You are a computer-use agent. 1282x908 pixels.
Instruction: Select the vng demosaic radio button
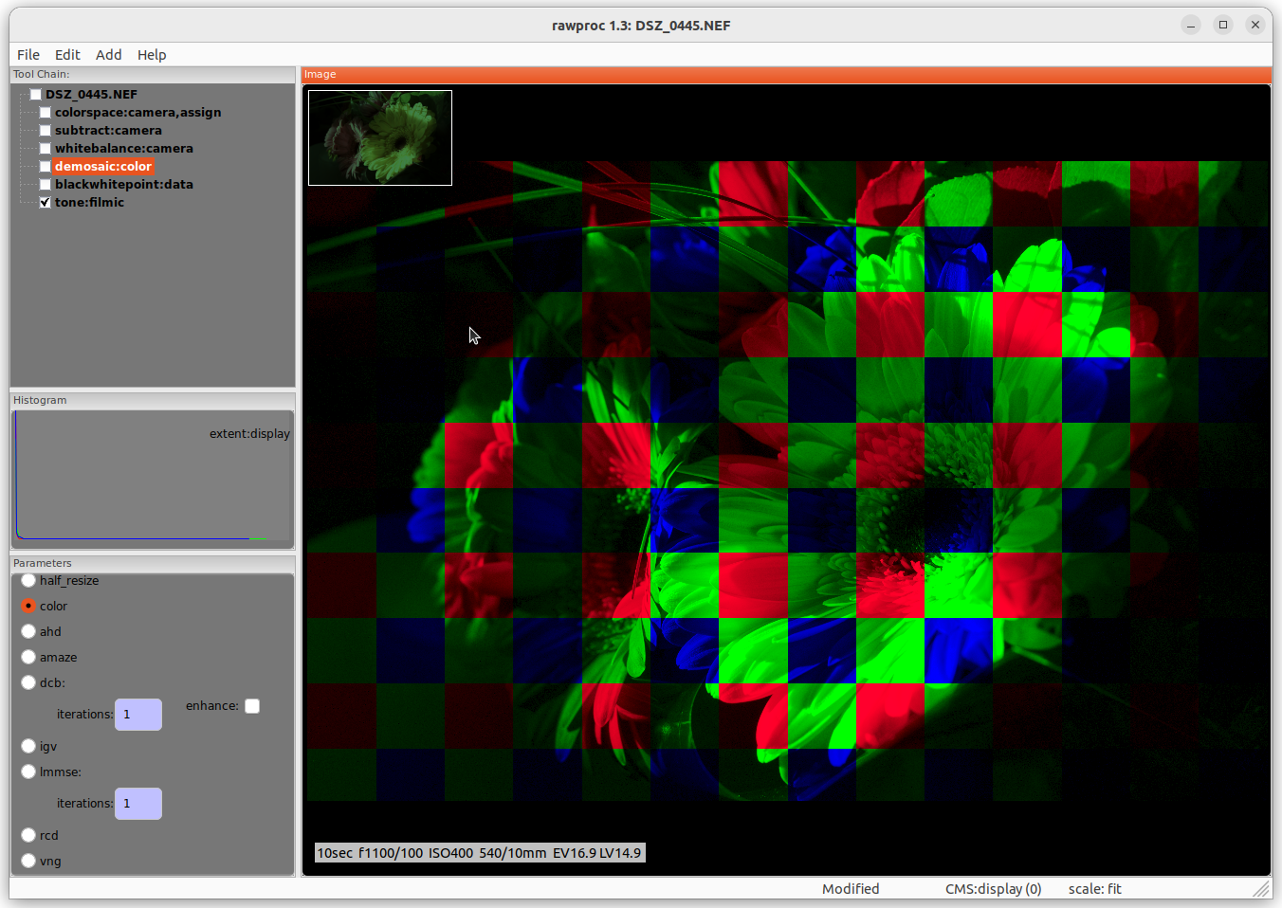click(28, 861)
